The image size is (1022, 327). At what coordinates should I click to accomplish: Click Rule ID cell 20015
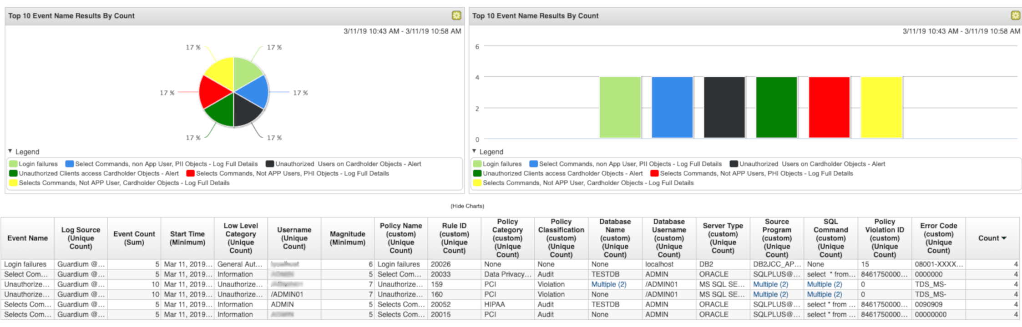pos(454,314)
